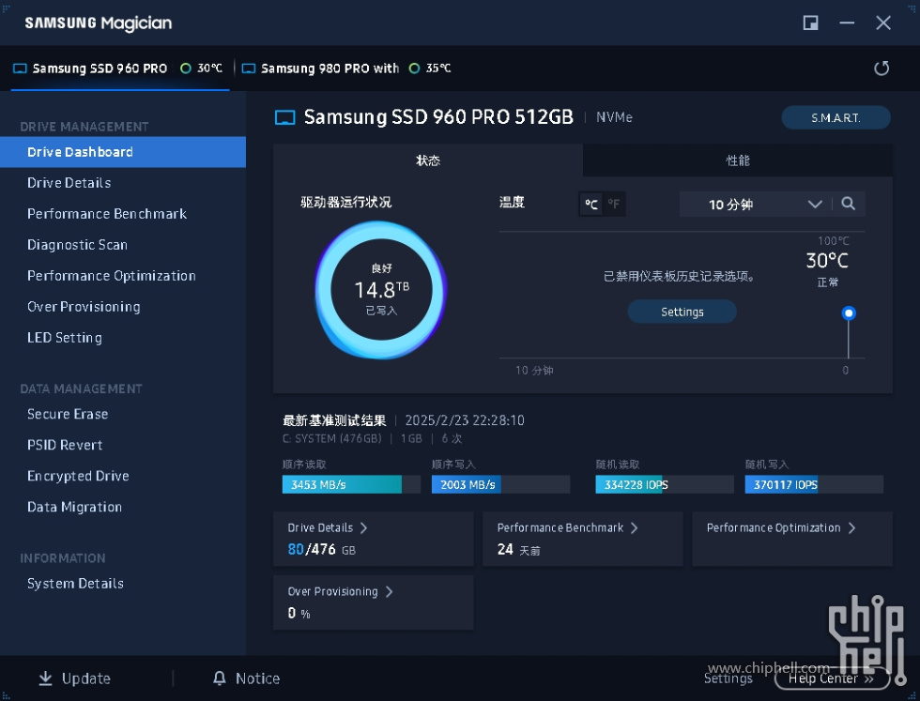Open the compact mode window icon
The height and width of the screenshot is (701, 920).
810,23
